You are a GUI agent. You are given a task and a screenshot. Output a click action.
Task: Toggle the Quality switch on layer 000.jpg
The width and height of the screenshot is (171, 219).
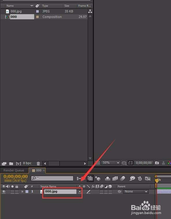point(88,192)
